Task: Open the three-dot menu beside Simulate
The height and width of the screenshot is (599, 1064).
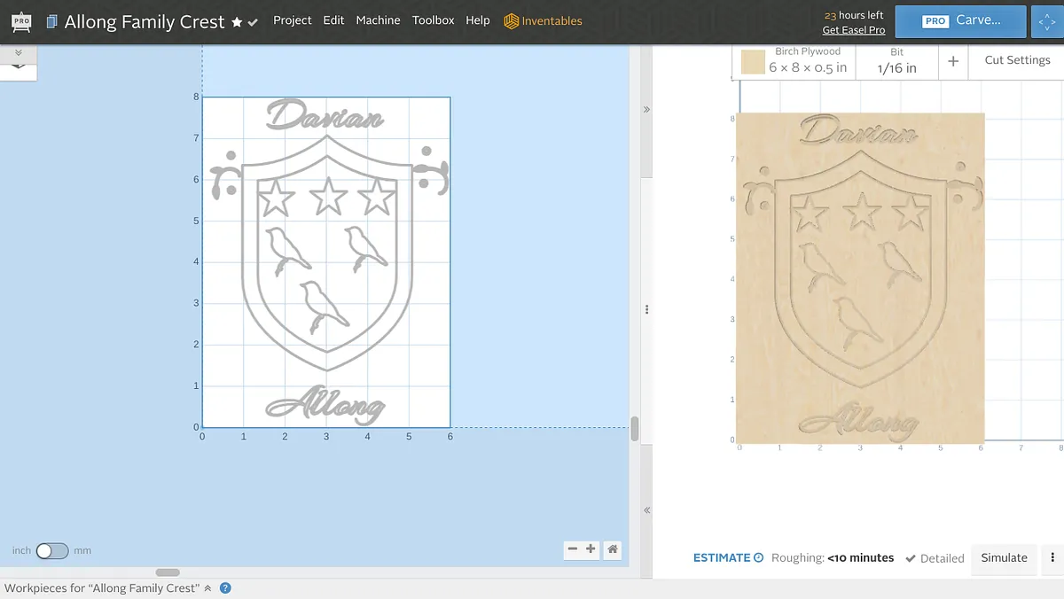Action: coord(1052,557)
